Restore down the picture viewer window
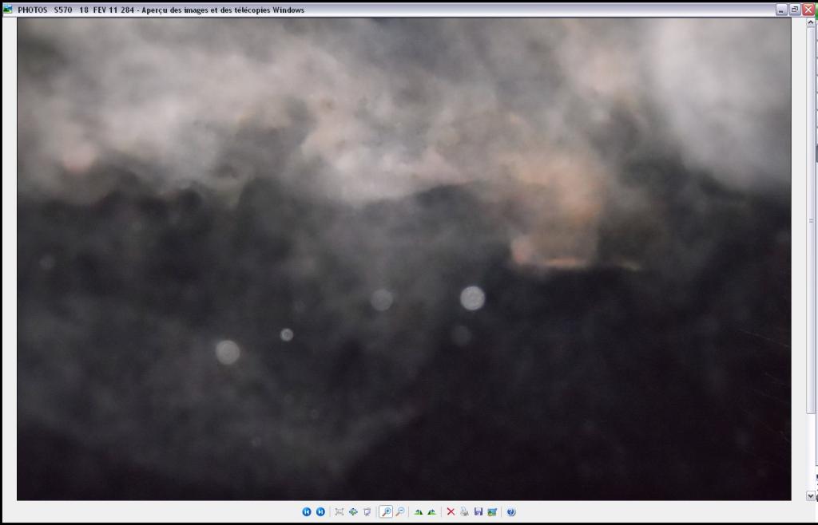This screenshot has height=525, width=818. pos(795,10)
